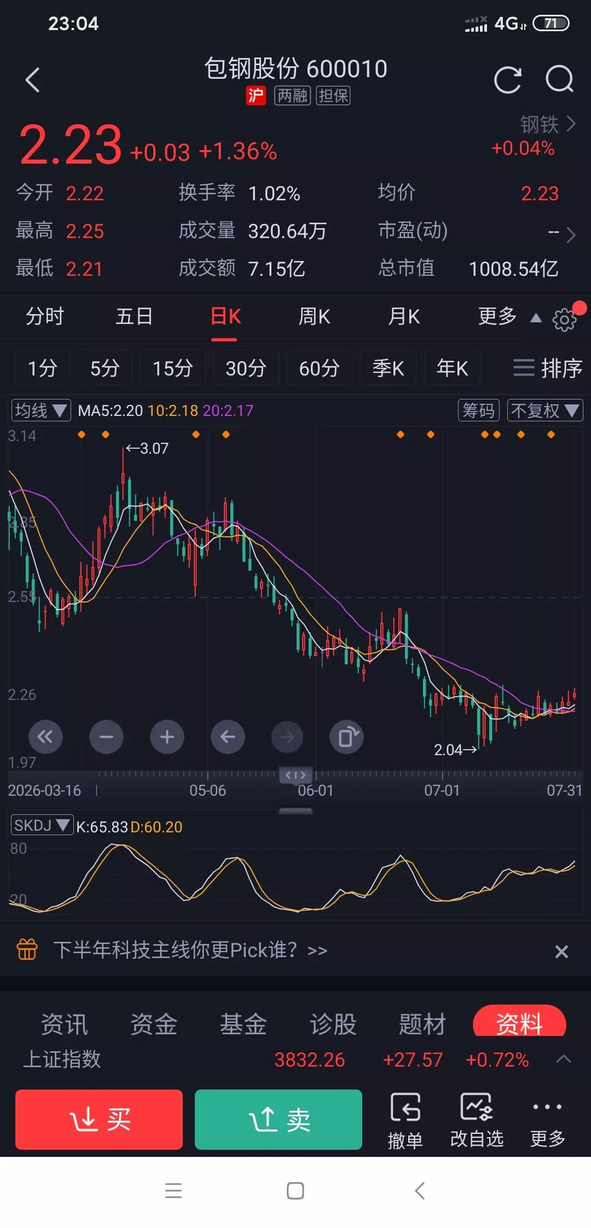Open 诊股 stock diagnosis tab
Image resolution: width=591 pixels, height=1228 pixels.
(x=333, y=1023)
